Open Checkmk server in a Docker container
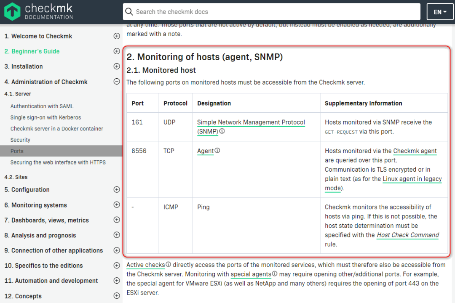 pyautogui.click(x=57, y=129)
